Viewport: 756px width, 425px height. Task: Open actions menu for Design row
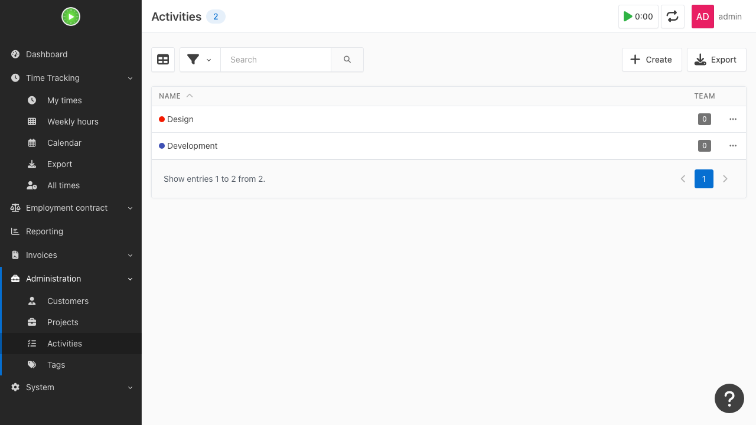(x=733, y=119)
